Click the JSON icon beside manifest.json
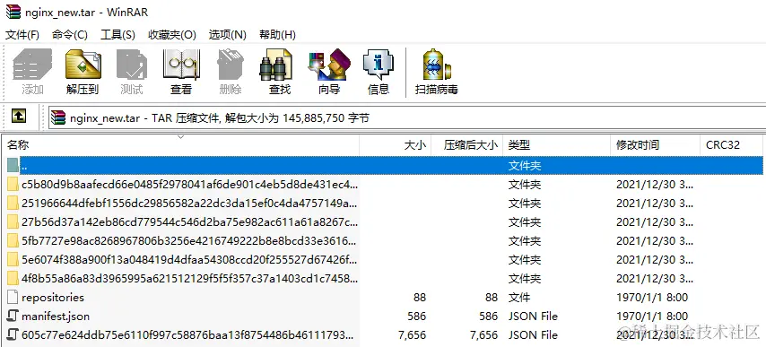Image resolution: width=766 pixels, height=347 pixels. pos(13,316)
